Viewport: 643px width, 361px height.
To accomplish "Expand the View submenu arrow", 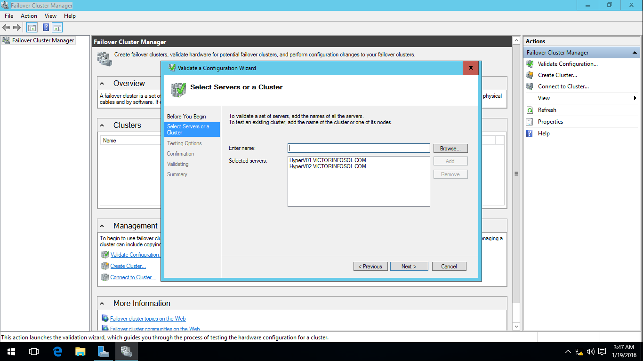I will click(x=635, y=98).
